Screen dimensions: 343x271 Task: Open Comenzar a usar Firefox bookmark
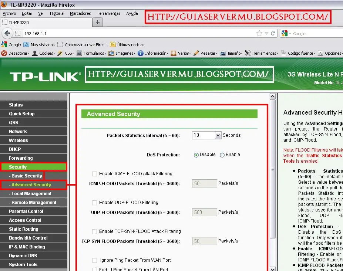pyautogui.click(x=83, y=45)
